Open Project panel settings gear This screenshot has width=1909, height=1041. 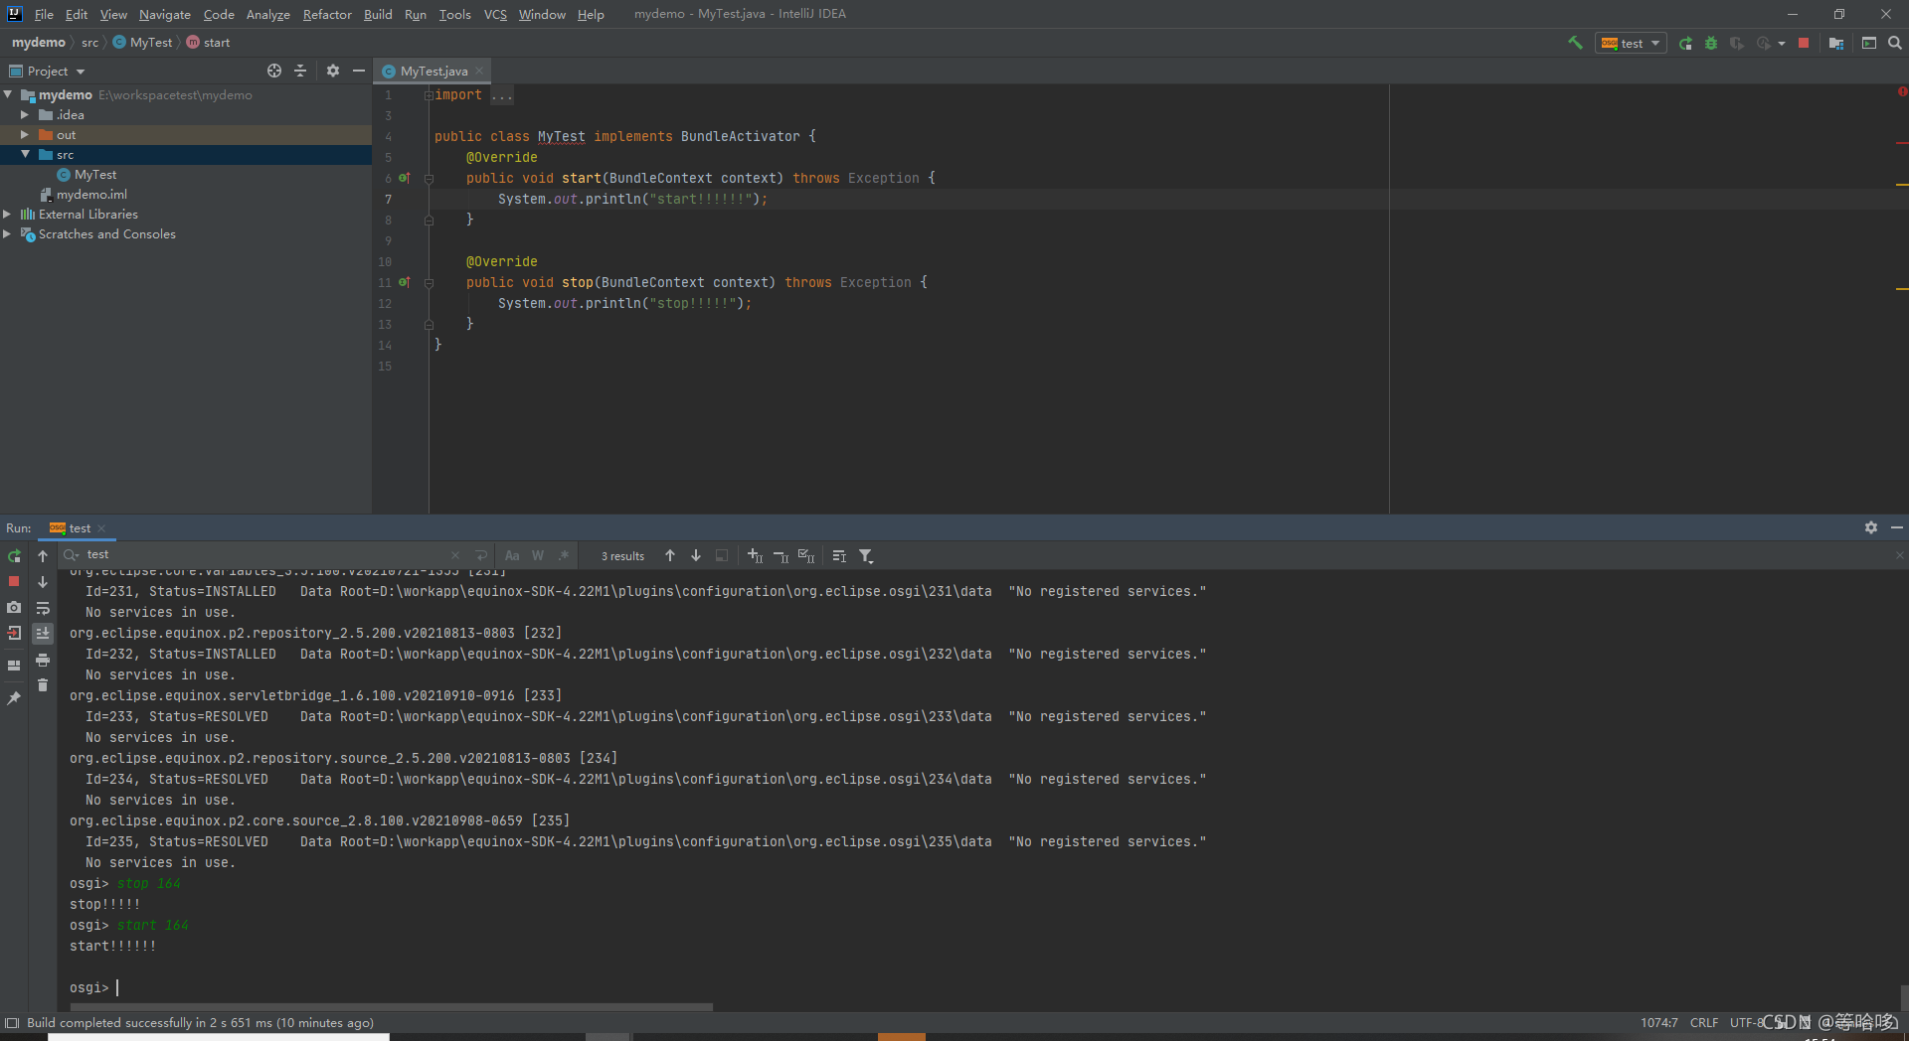333,71
